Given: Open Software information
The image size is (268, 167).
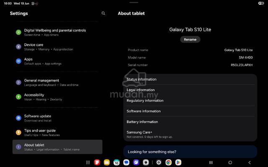Looking at the screenshot, I should (x=190, y=111).
